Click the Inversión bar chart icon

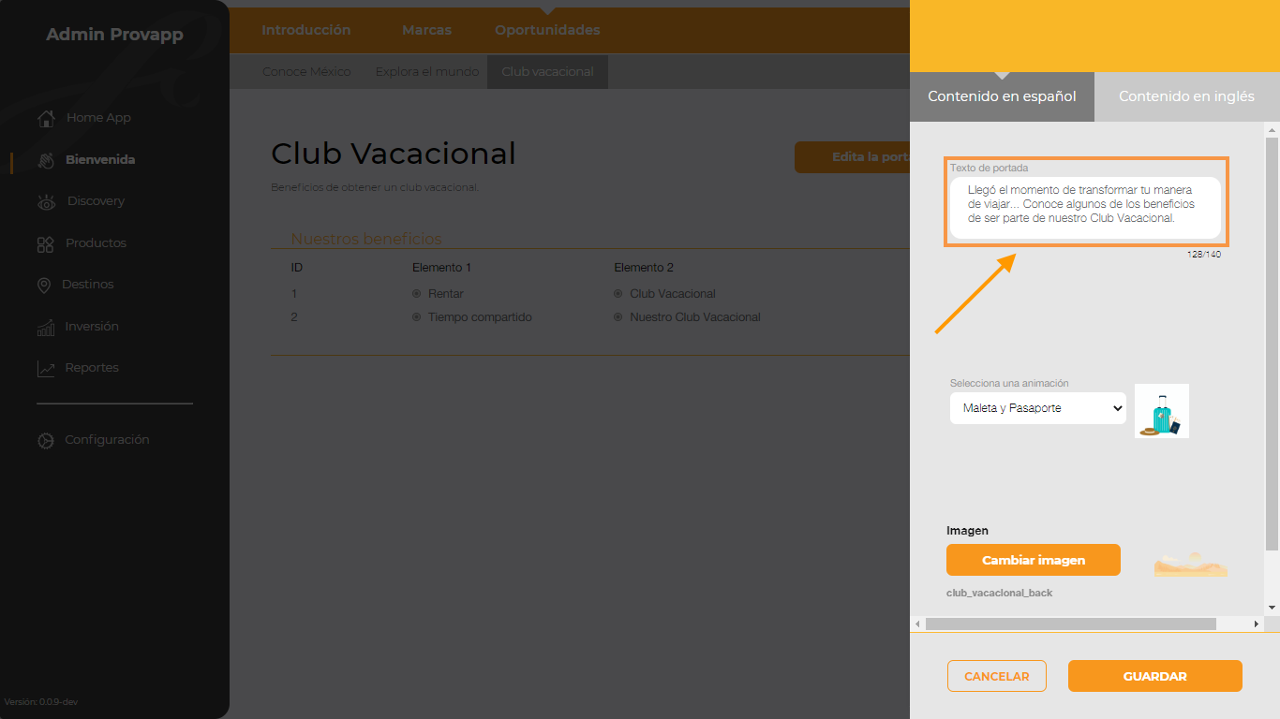pyautogui.click(x=46, y=327)
